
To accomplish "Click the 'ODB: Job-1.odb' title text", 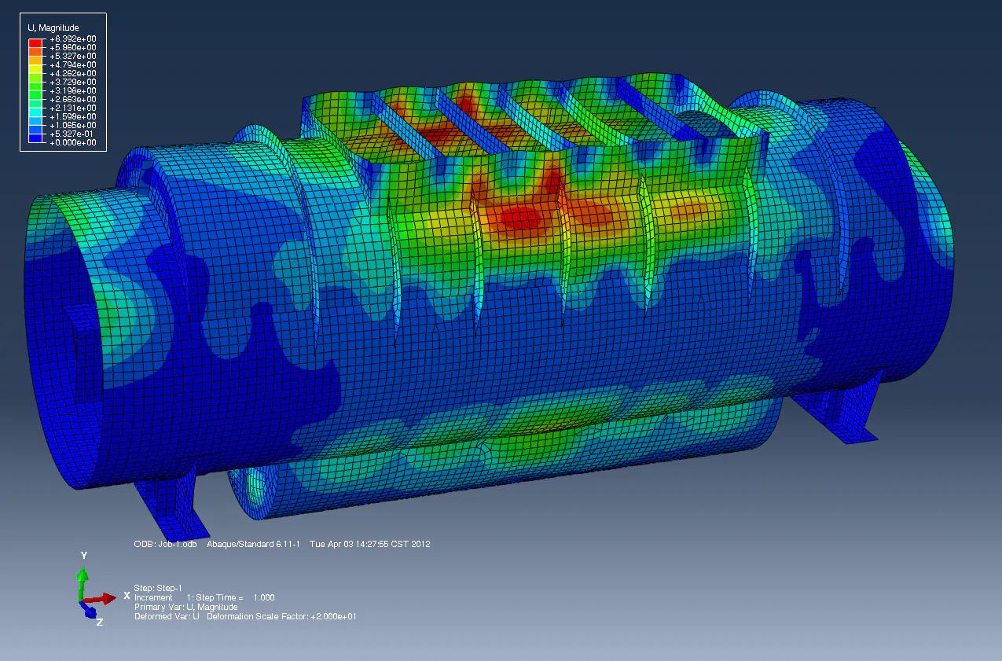I will (166, 544).
